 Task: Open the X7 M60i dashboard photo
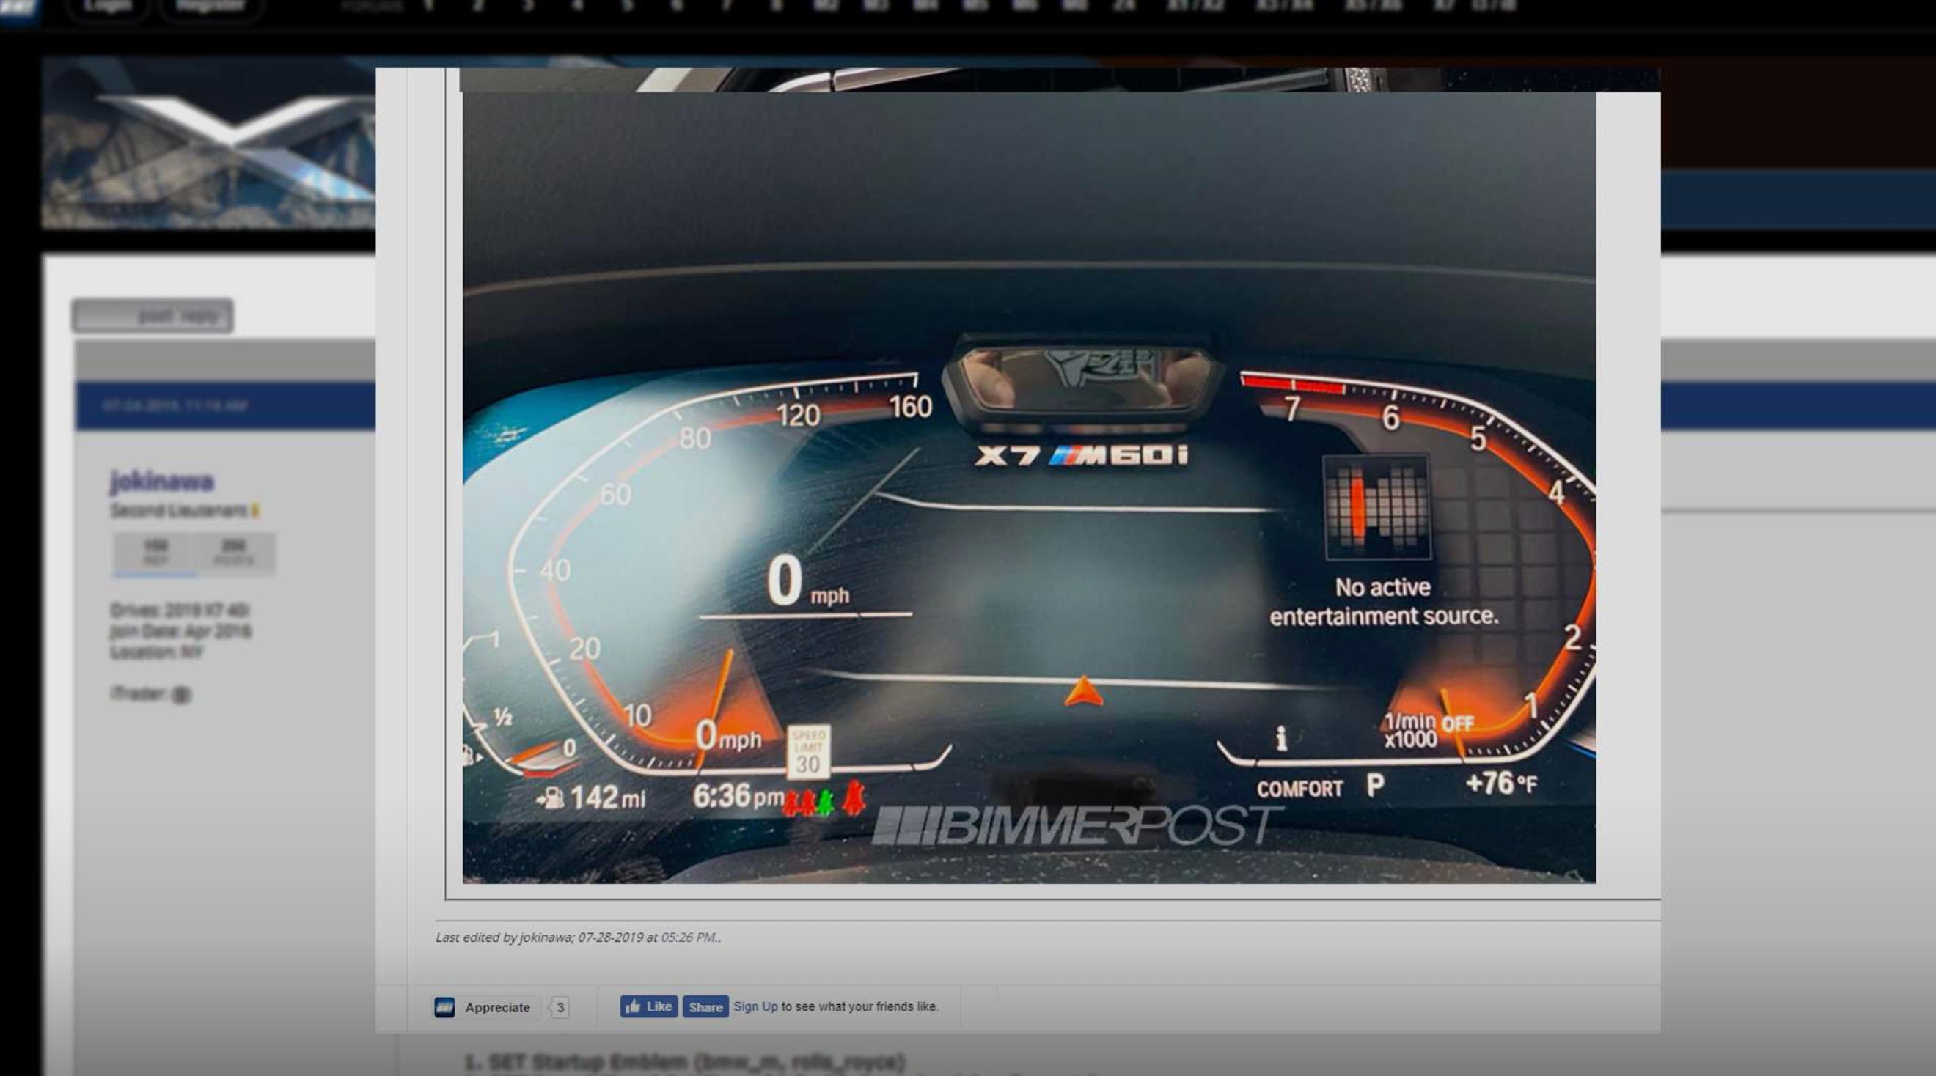coord(1028,487)
